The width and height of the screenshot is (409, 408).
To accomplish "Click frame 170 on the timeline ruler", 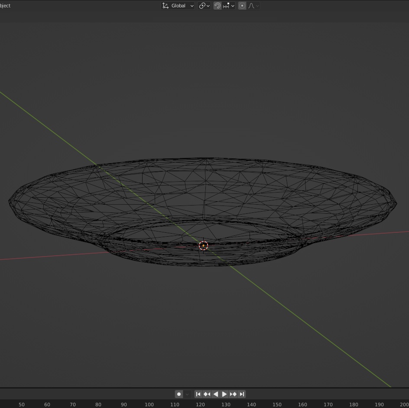I will 328,405.
